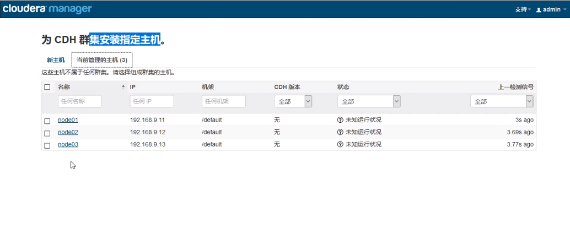Open the node02 host link
This screenshot has height=234, width=570.
pyautogui.click(x=68, y=132)
